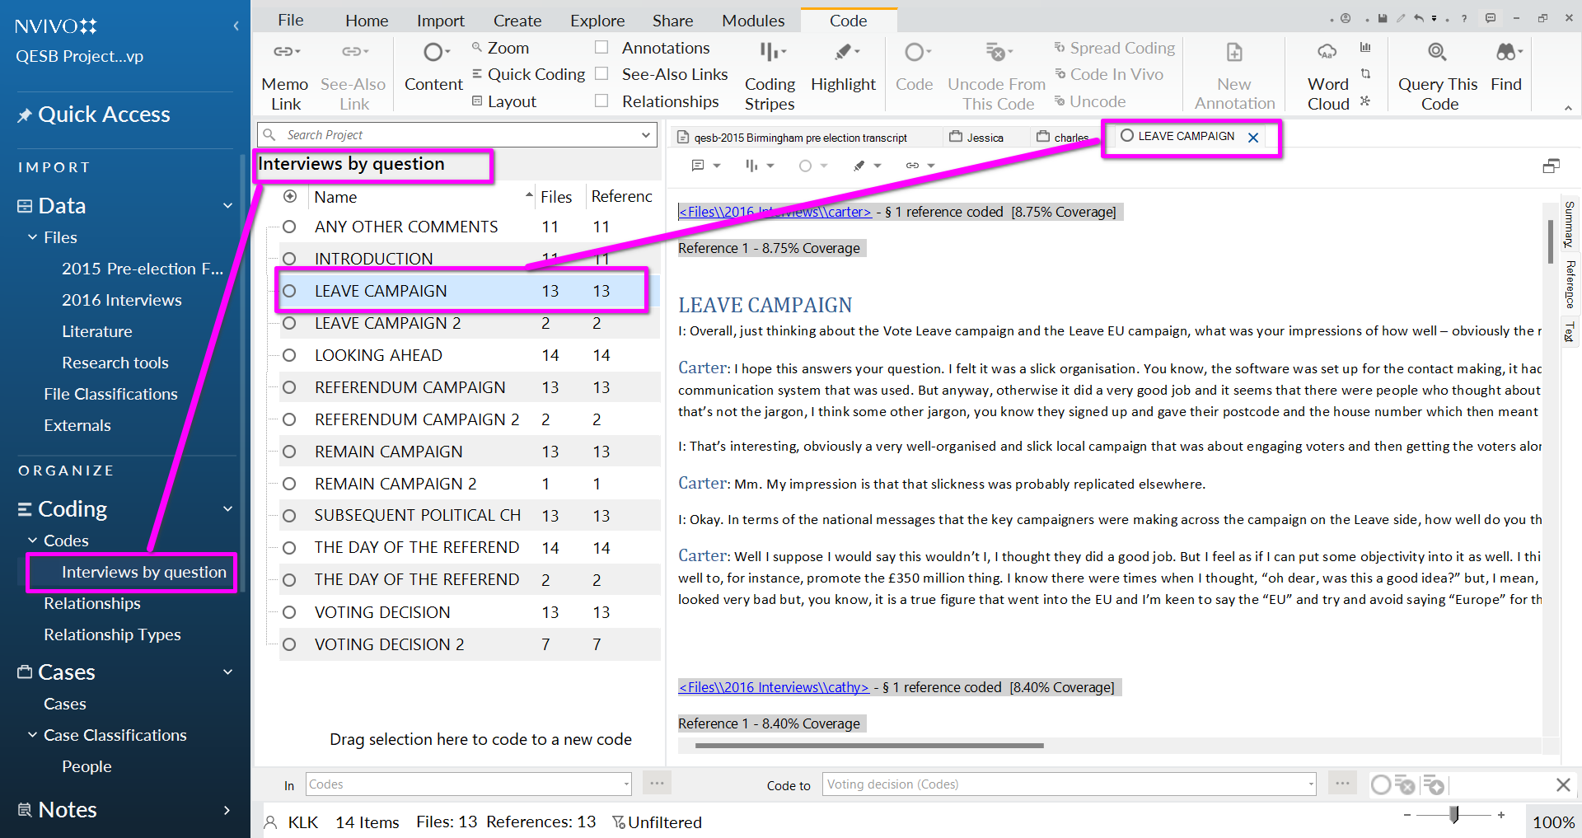Adjust the zoom slider handle
This screenshot has width=1582, height=838.
coord(1454,815)
